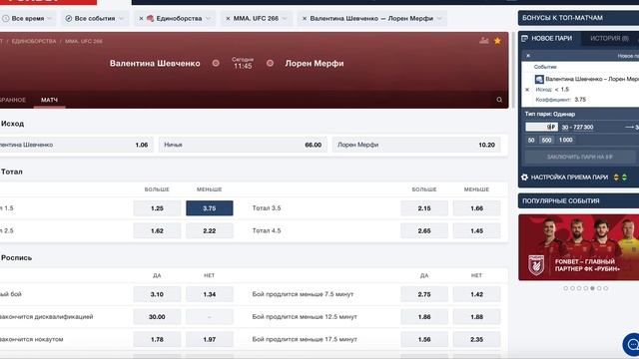Toggle yellow arrows odds-change setting

tap(616, 178)
